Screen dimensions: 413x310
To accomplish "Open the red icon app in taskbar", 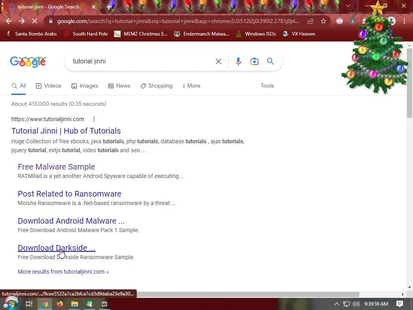I will [x=104, y=304].
